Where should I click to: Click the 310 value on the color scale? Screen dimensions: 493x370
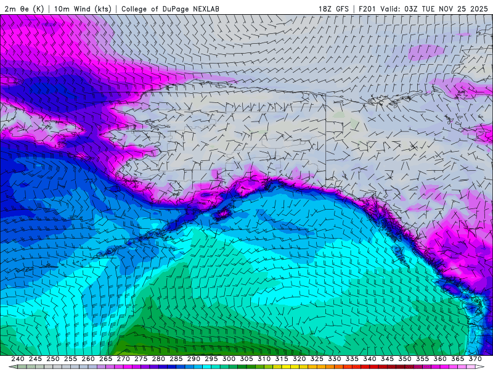(x=264, y=359)
